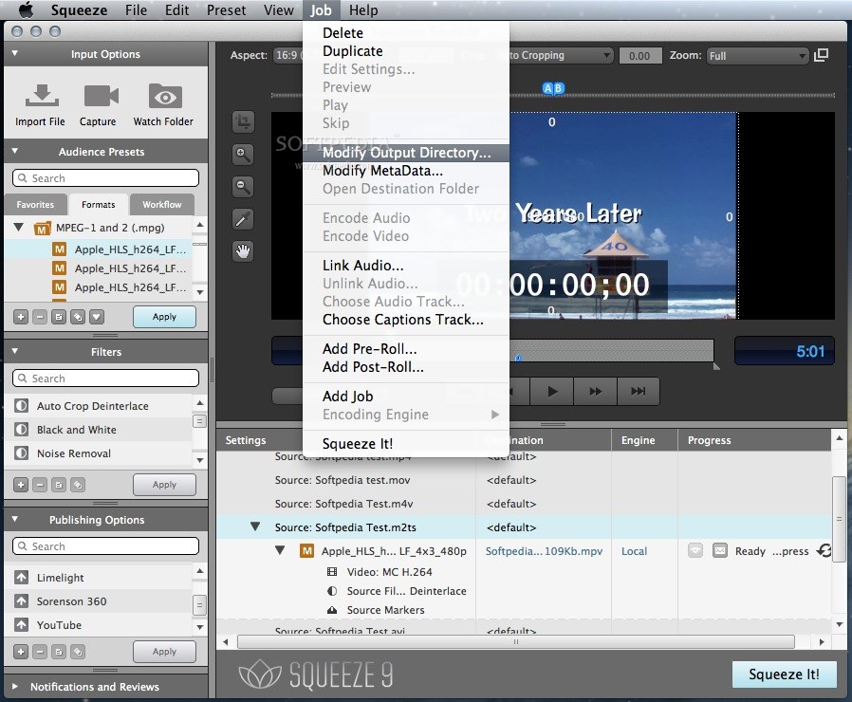Image resolution: width=852 pixels, height=702 pixels.
Task: Switch to the Favorites tab
Action: point(35,204)
